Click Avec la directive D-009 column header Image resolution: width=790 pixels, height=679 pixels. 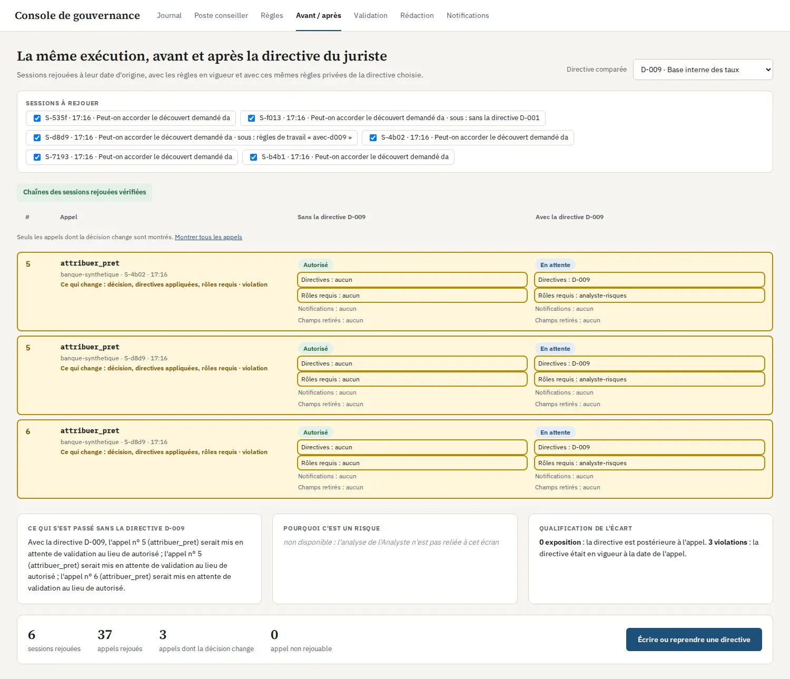(x=569, y=217)
